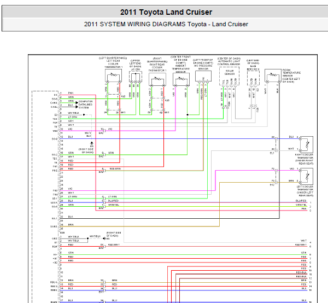Screen dimensions: 328x303
Task: Click the '2011 Toyota Land Cruiser' heading
Action: pos(166,12)
